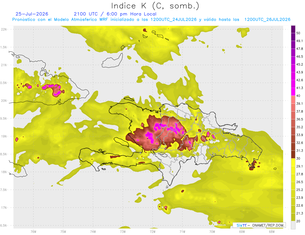Click the longitude label '69W'
The height and width of the screenshot is (235, 305).
click(x=242, y=232)
